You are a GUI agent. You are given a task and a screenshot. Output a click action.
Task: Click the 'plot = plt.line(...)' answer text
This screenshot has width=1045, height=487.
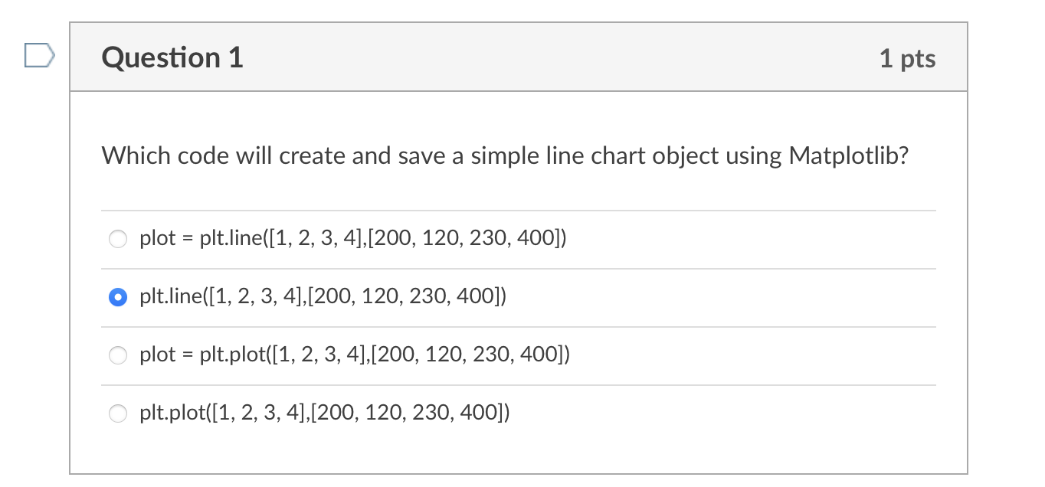point(353,239)
